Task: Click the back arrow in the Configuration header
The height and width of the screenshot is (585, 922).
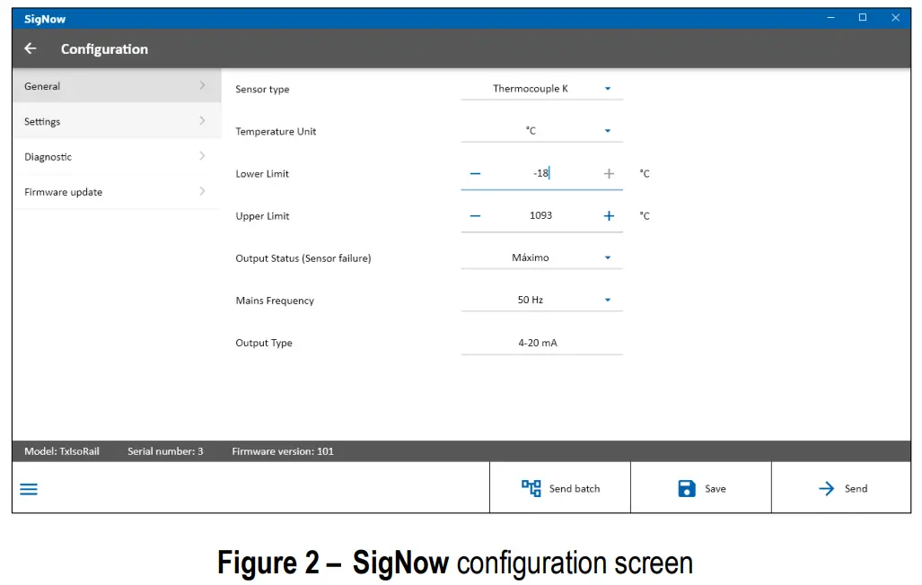Action: 30,48
